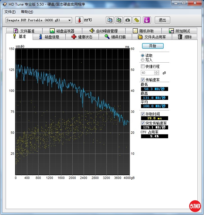The image size is (204, 215).
Task: Enable the 快捷行程 checkbox
Action: 143,66
